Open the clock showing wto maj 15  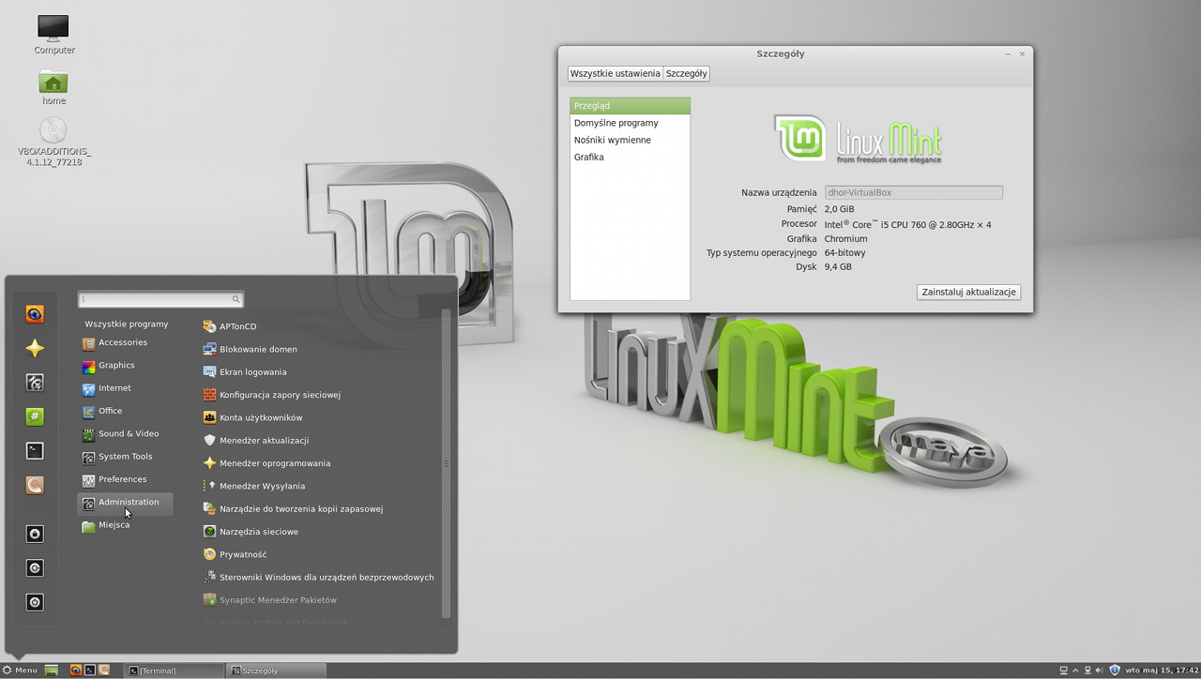(x=1161, y=671)
